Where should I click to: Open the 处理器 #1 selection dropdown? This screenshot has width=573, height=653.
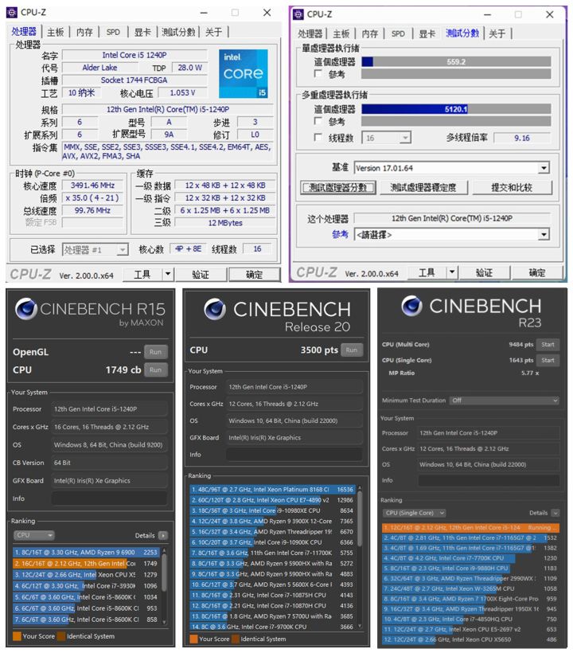(95, 250)
